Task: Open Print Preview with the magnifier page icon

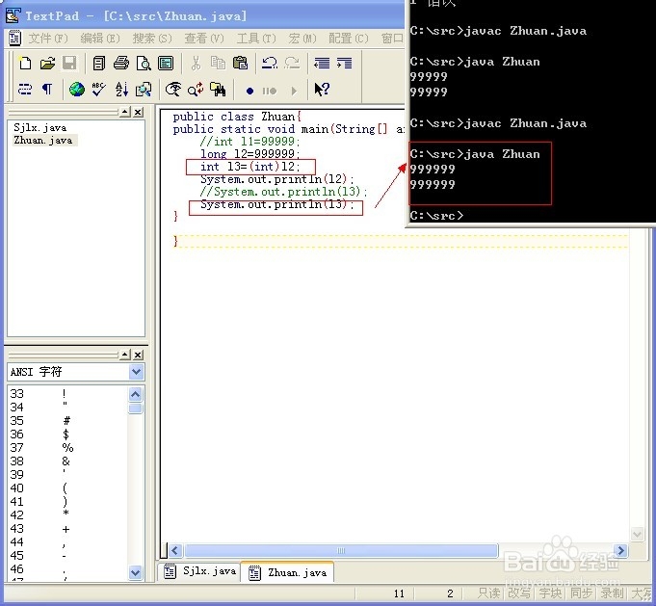Action: [144, 64]
